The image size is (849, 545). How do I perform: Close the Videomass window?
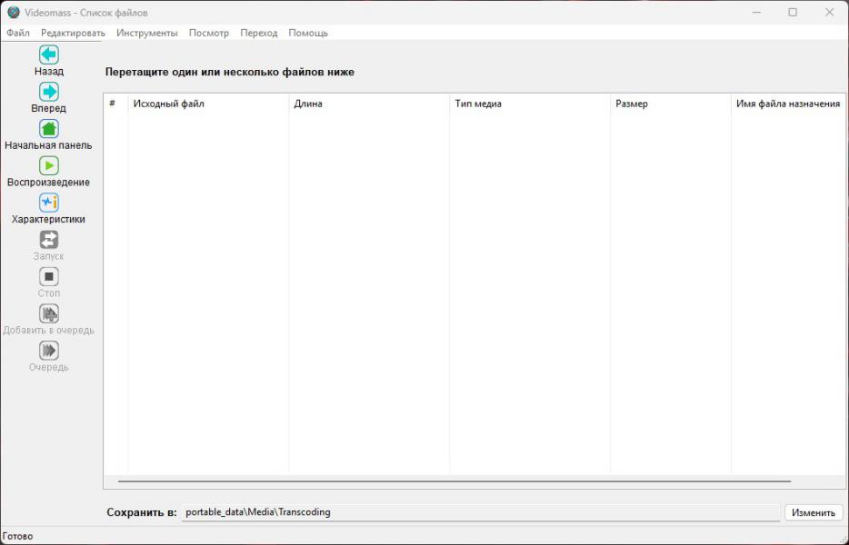[829, 12]
